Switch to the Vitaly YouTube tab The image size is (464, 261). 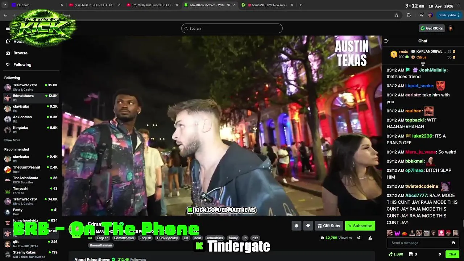click(152, 5)
